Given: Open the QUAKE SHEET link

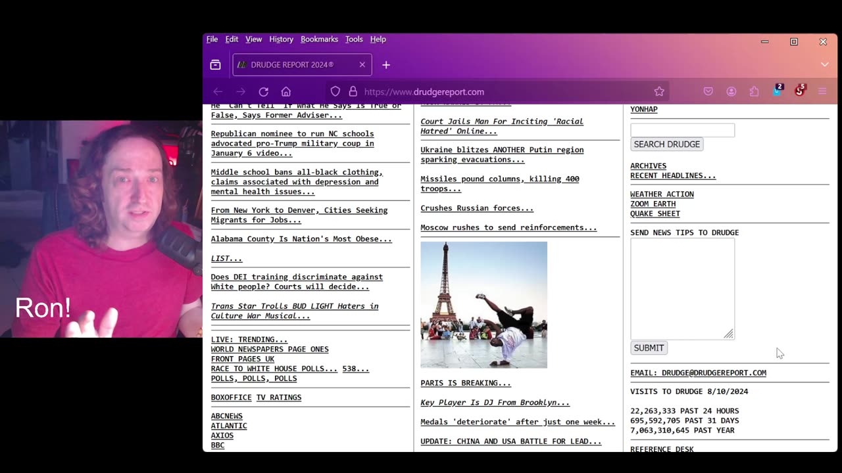Looking at the screenshot, I should [x=655, y=214].
